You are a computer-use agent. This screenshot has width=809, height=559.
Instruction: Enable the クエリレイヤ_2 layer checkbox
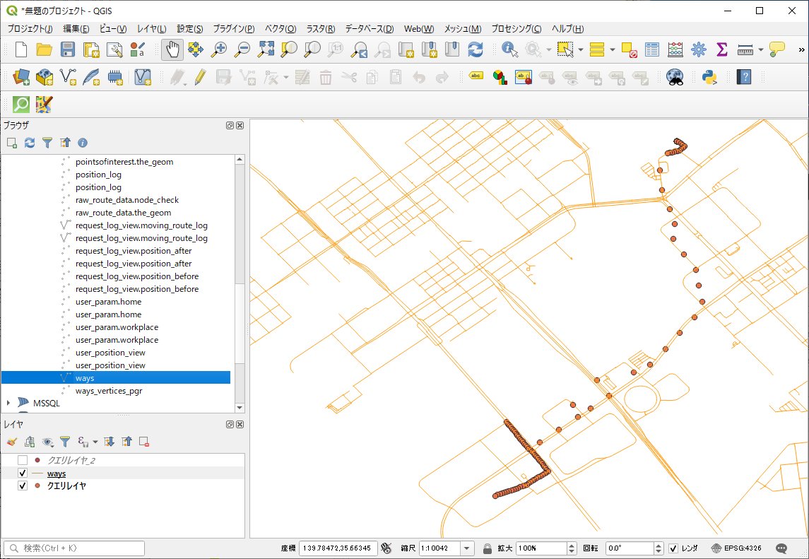(23, 460)
